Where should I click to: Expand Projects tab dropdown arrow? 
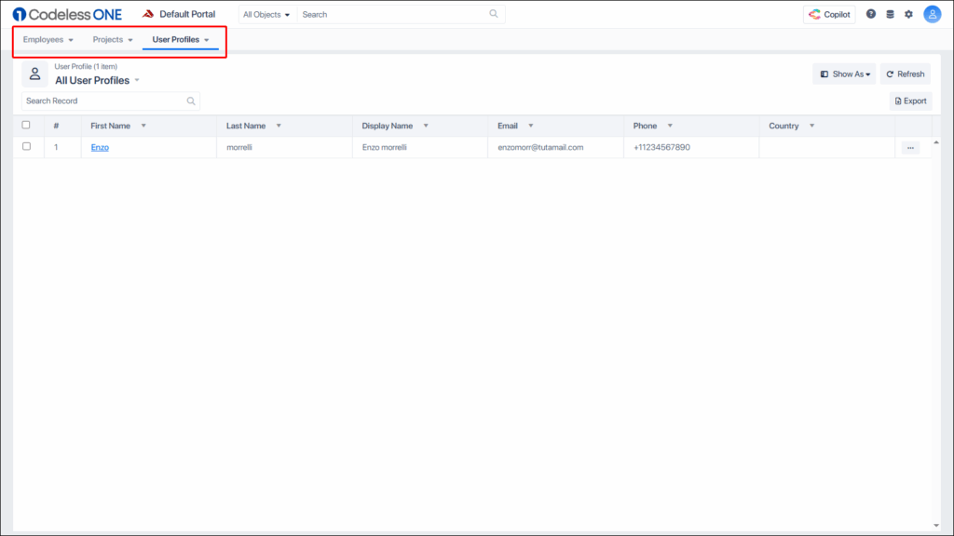tap(130, 40)
